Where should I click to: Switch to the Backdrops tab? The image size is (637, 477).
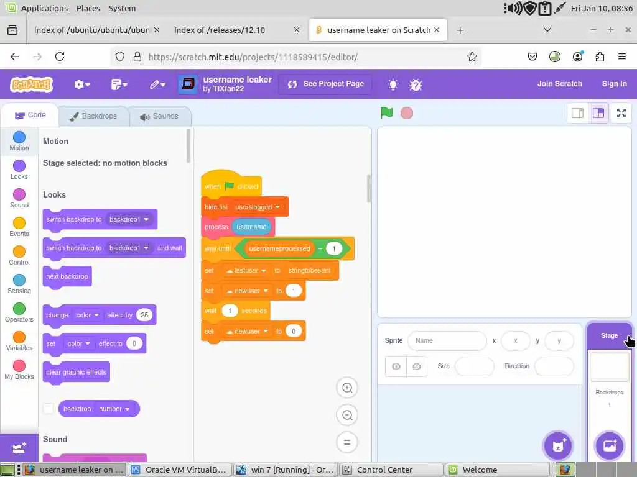tap(93, 116)
